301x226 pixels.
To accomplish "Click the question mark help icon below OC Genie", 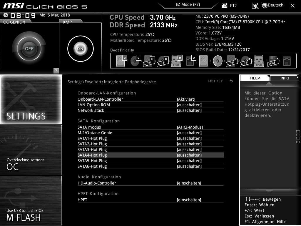I will [x=56, y=71].
